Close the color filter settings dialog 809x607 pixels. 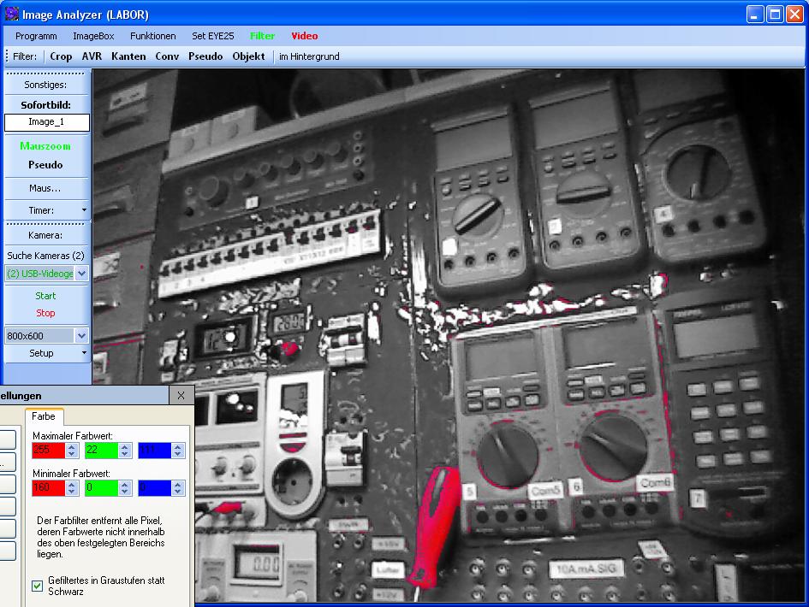(181, 395)
